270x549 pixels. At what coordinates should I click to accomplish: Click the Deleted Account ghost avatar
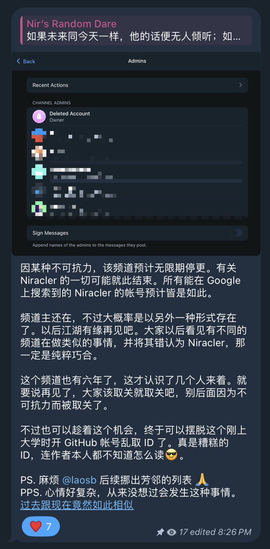coord(39,116)
